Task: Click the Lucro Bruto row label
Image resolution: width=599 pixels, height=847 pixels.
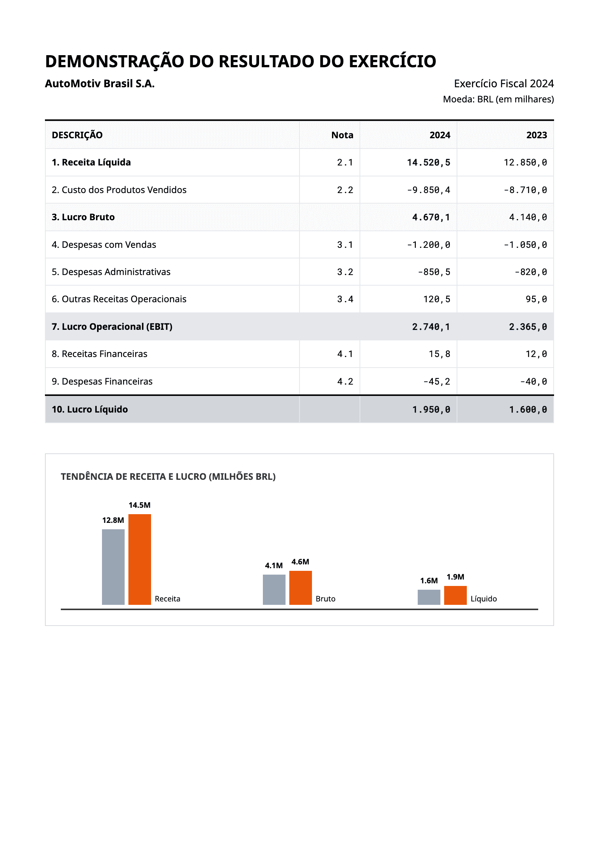Action: coord(83,217)
